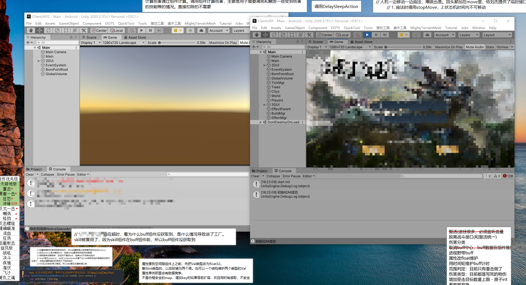Toggle Local handle rotation in ClientURP window

click(342, 35)
